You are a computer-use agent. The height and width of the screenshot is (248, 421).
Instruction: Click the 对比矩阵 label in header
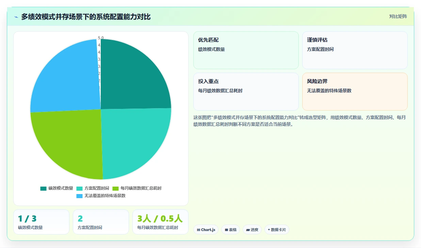pyautogui.click(x=398, y=16)
